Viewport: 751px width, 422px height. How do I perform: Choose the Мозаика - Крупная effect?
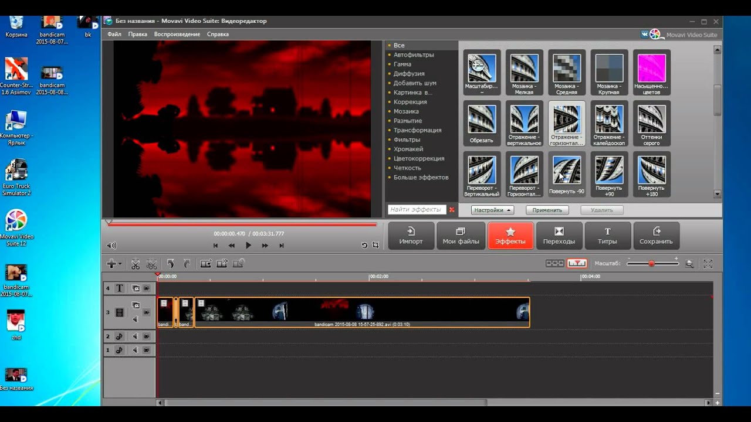[609, 73]
